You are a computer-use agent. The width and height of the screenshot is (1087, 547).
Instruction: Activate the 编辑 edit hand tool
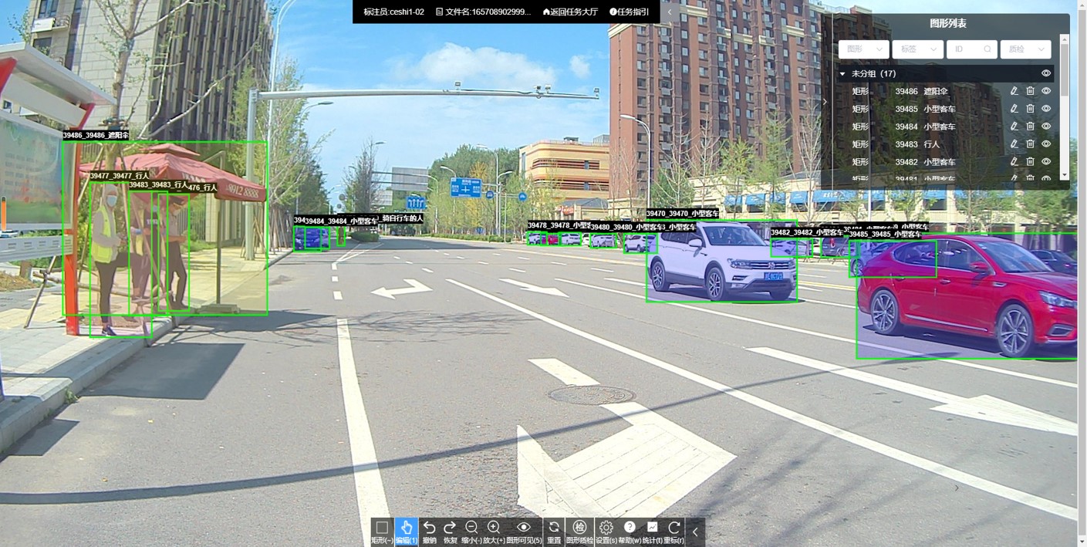click(406, 528)
